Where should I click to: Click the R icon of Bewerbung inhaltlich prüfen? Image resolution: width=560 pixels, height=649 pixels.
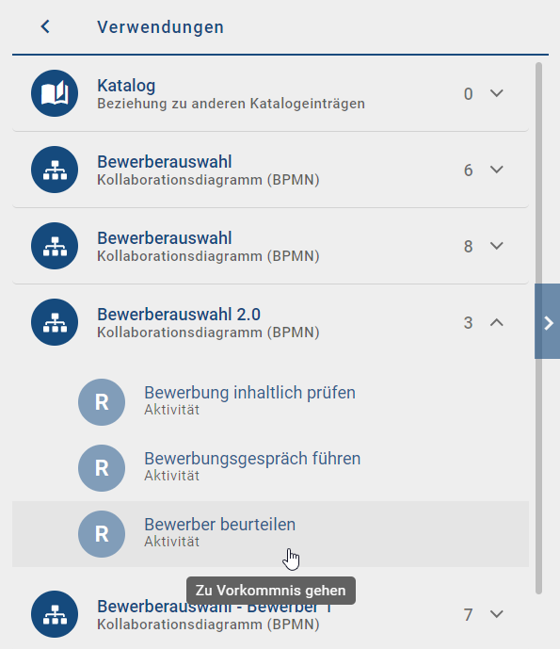[102, 402]
